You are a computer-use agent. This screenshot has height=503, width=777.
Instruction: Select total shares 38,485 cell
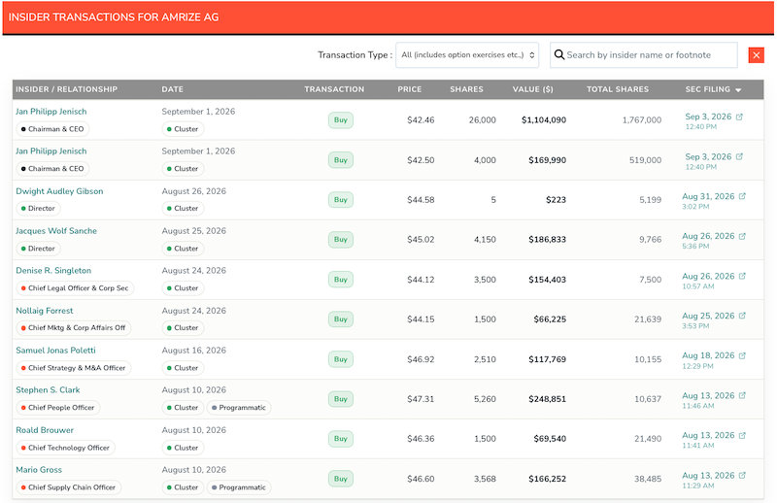point(648,479)
